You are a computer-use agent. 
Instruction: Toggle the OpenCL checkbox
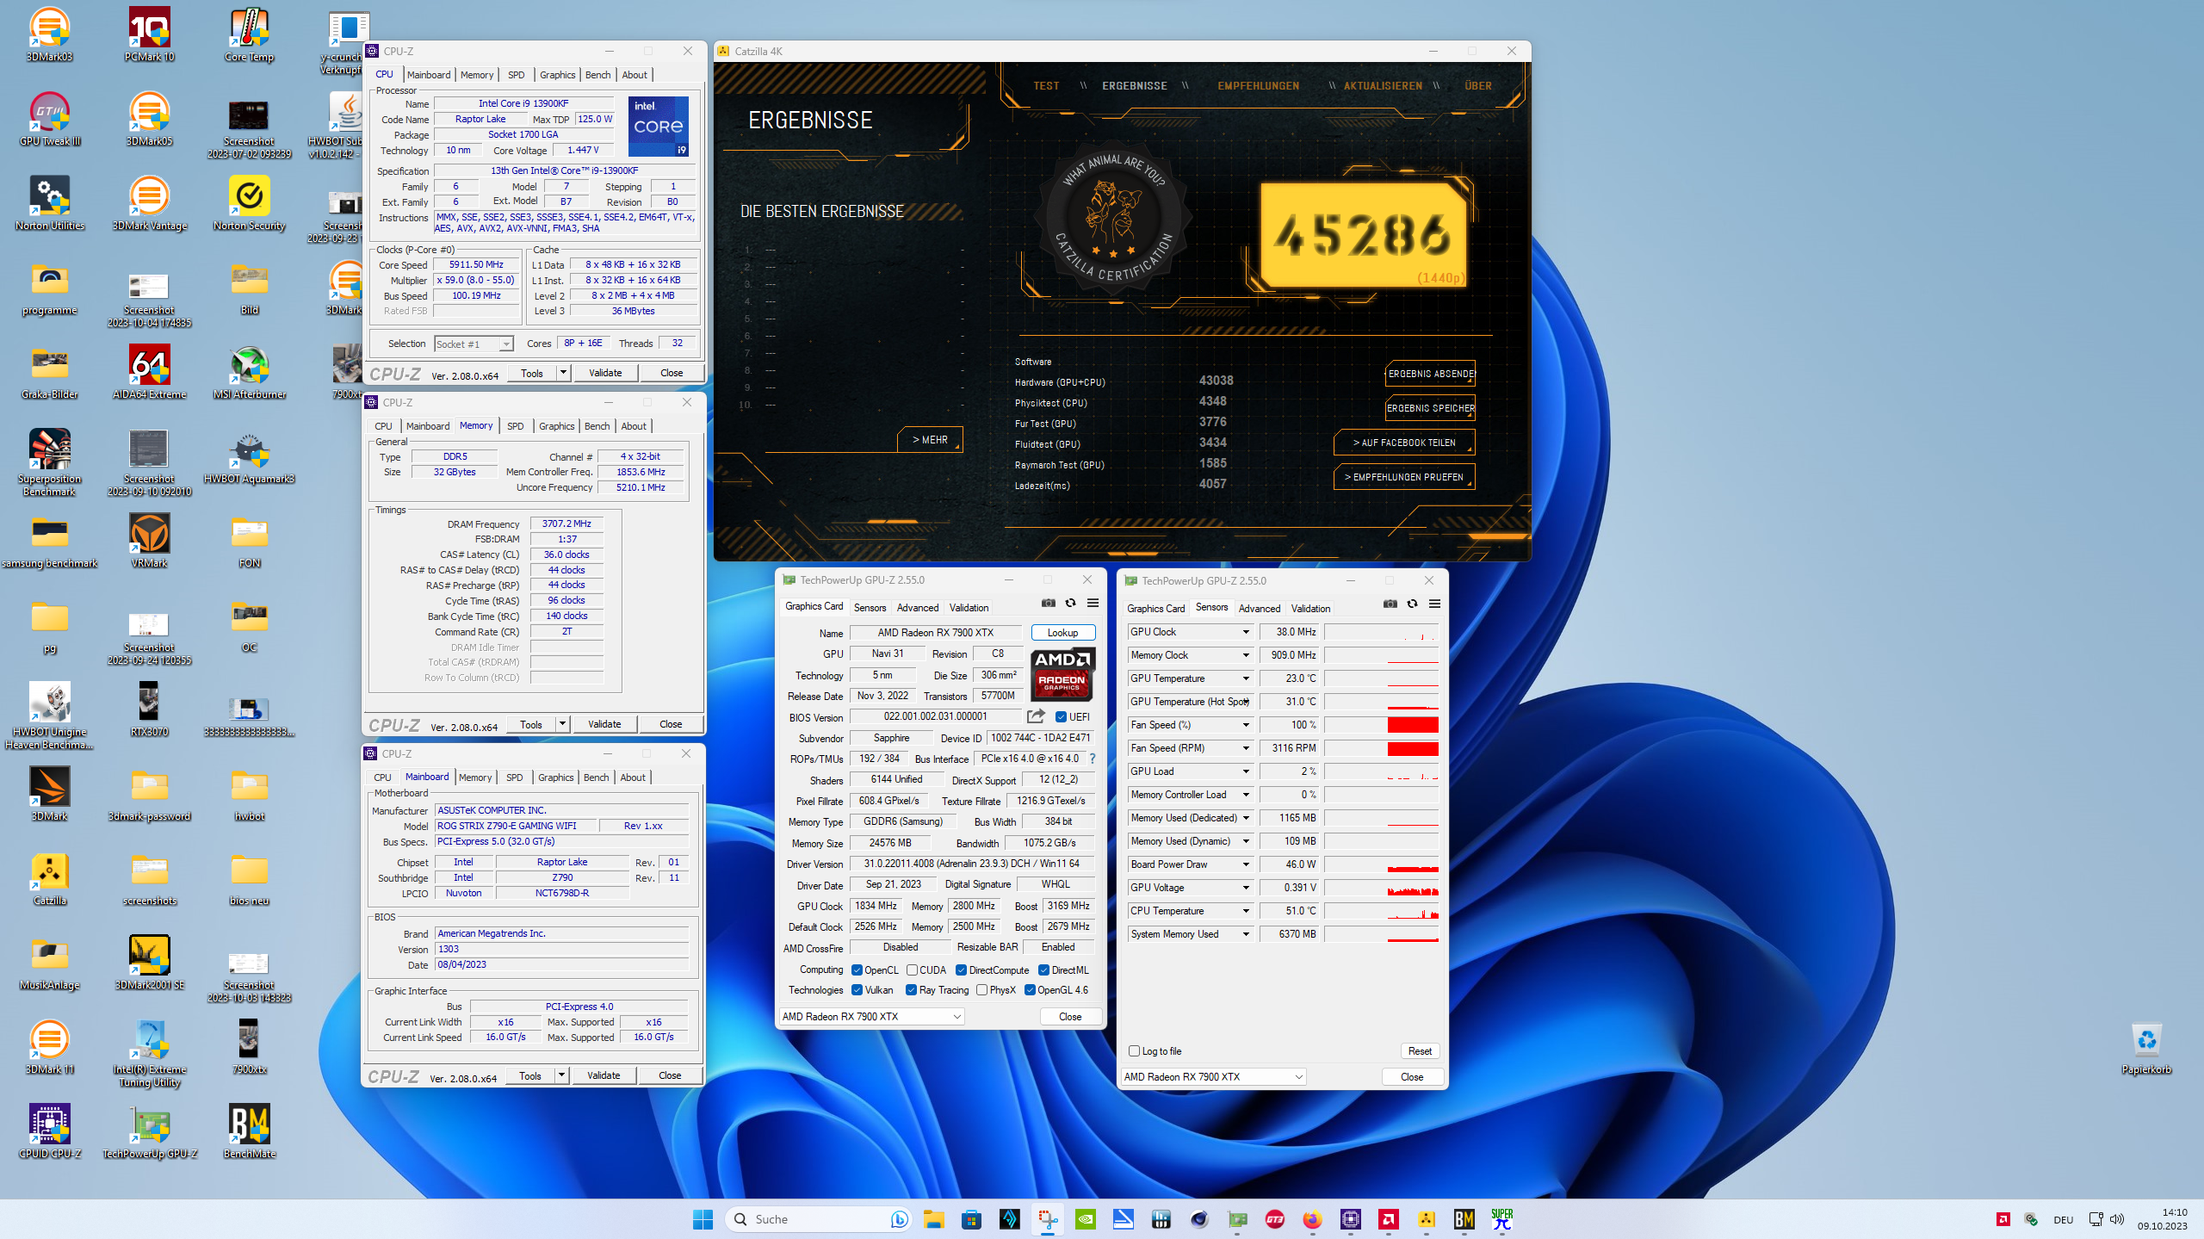click(857, 970)
